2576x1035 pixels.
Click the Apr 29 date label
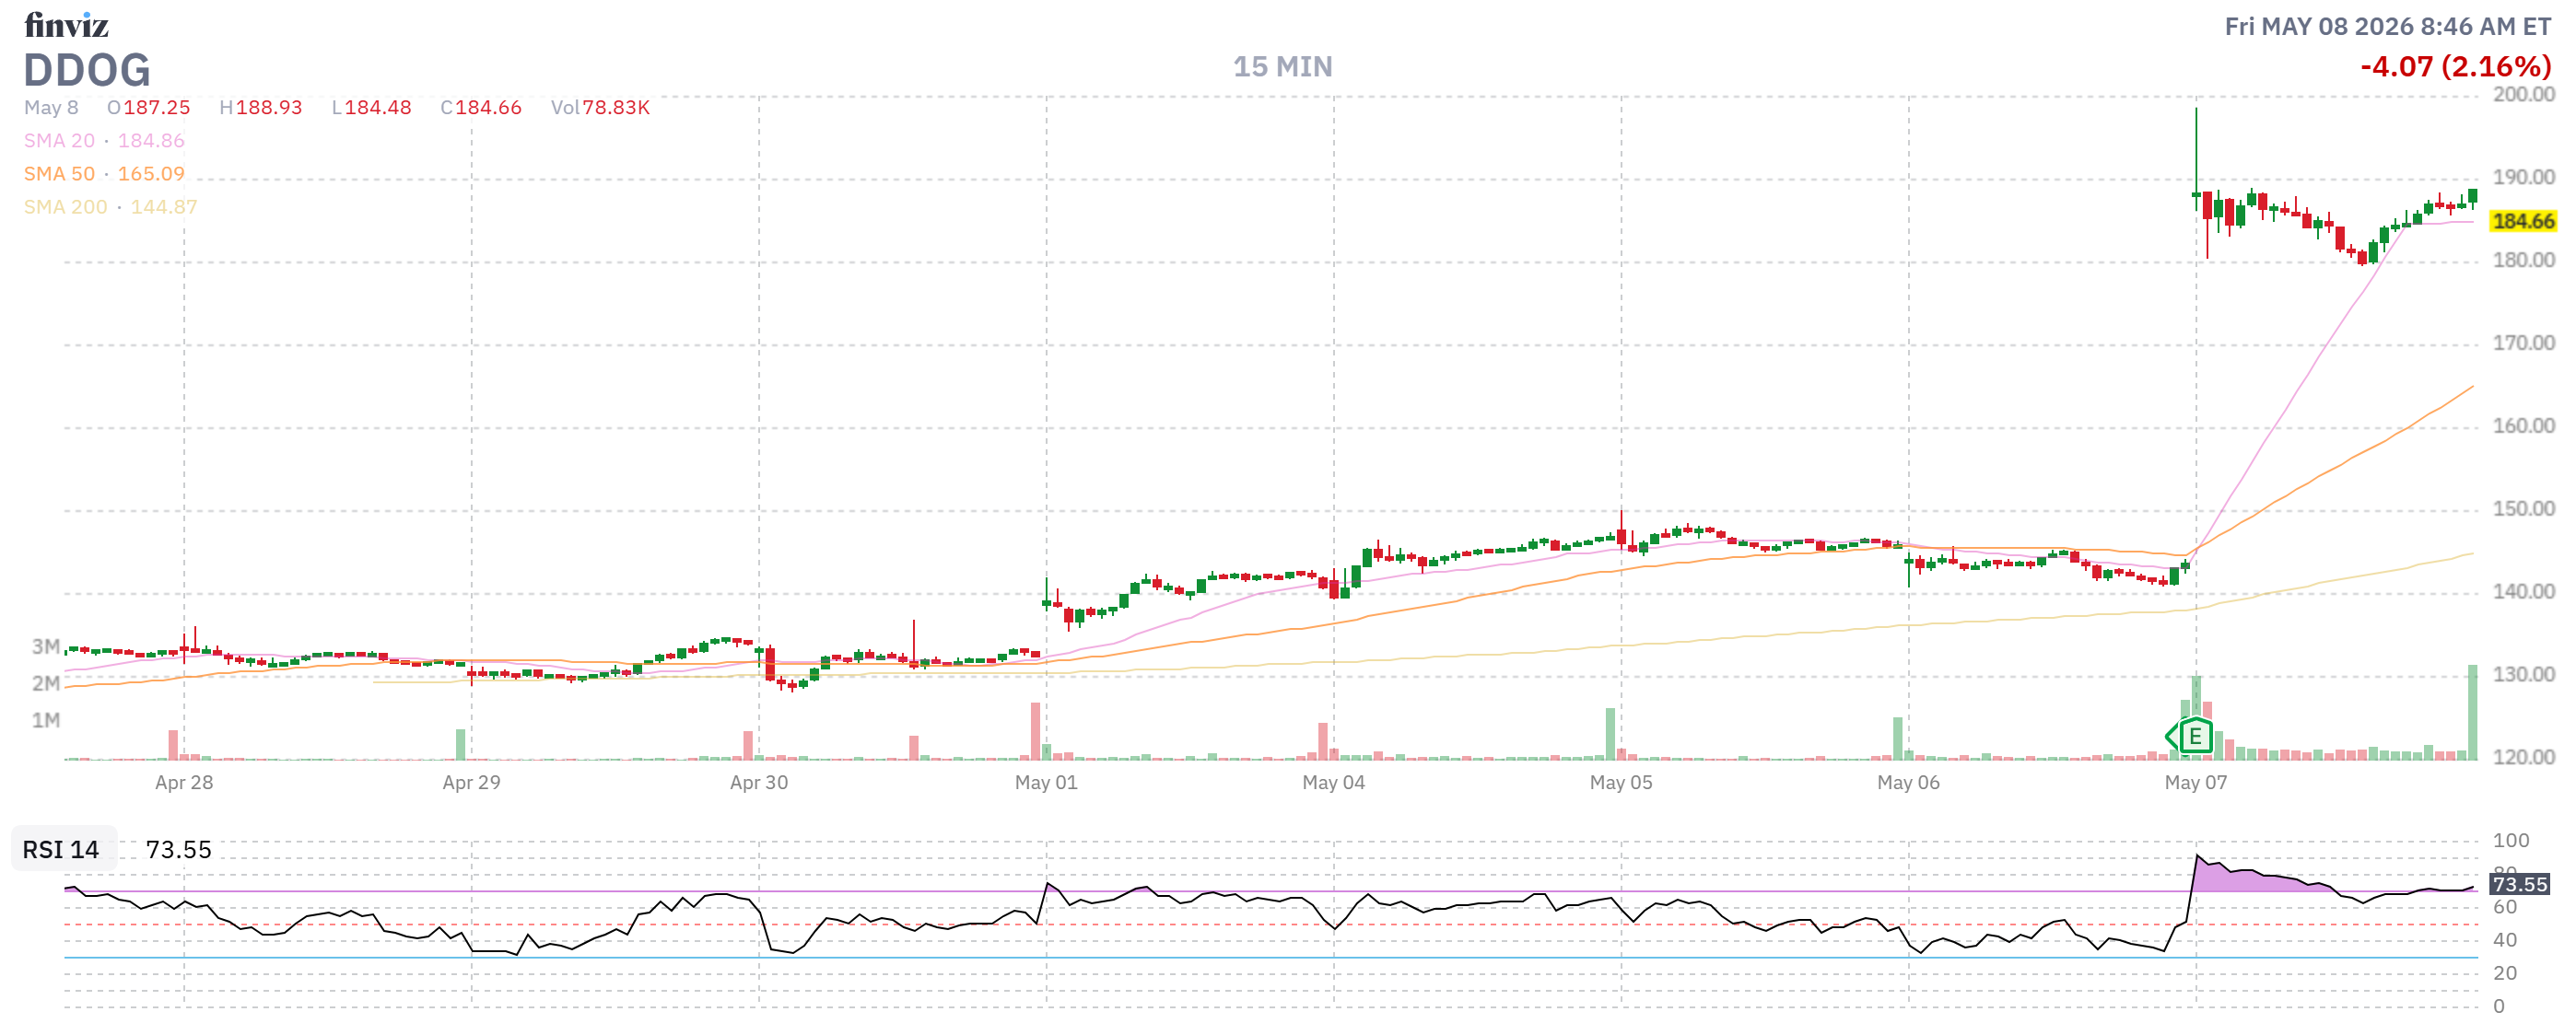pyautogui.click(x=471, y=783)
